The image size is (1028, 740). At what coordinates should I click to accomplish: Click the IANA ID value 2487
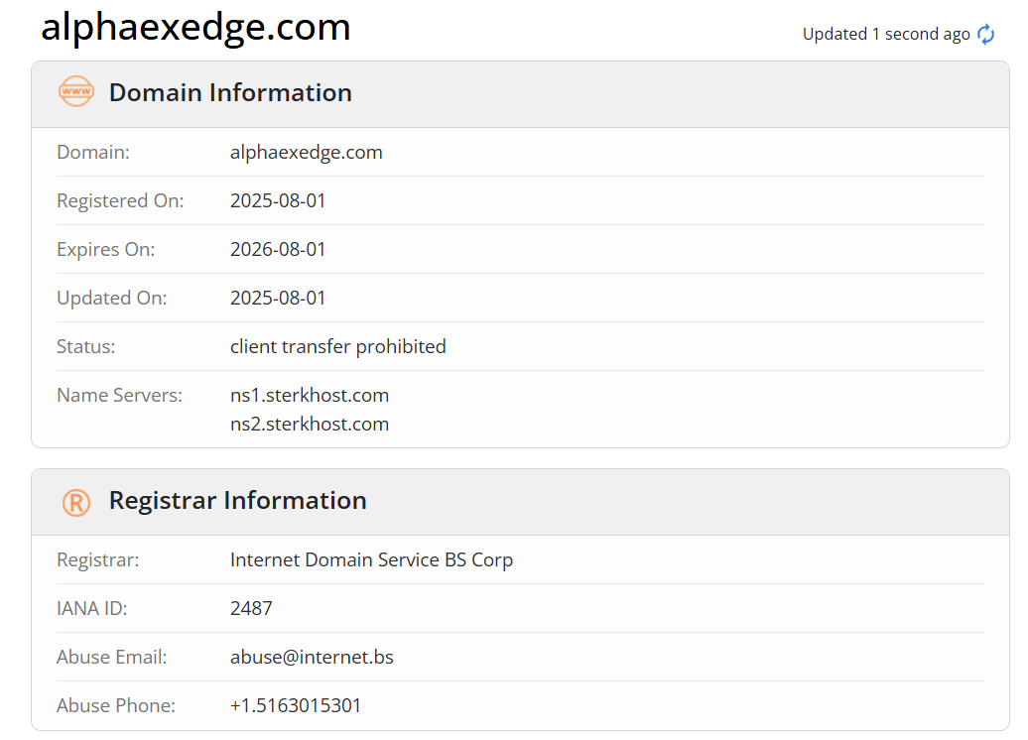click(x=251, y=608)
